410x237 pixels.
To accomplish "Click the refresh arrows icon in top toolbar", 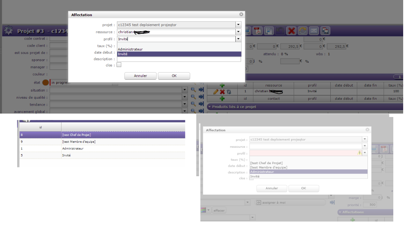I will tap(303, 31).
